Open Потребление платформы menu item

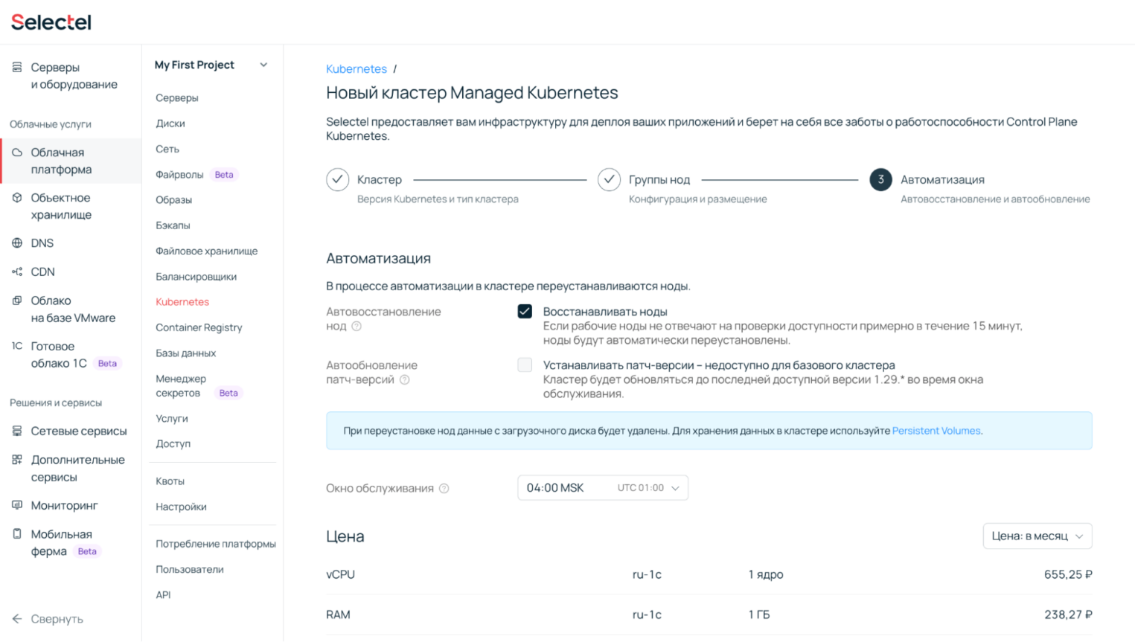point(216,545)
